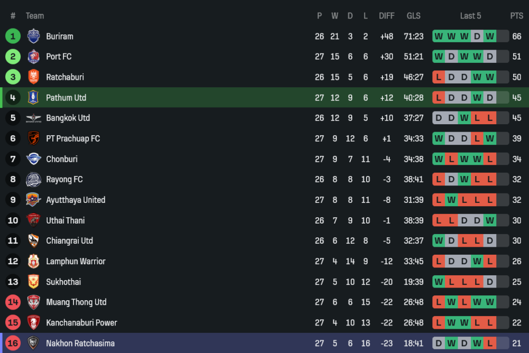Click the red position 16 rank badge

tap(13, 343)
